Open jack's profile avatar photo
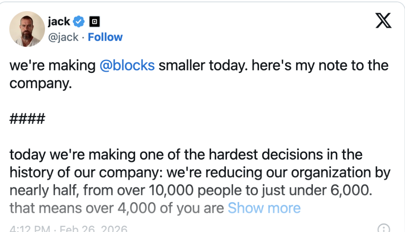Image resolution: width=405 pixels, height=232 pixels. tap(27, 29)
